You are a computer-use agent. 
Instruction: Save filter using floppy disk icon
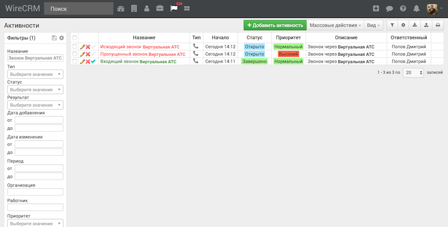click(54, 38)
